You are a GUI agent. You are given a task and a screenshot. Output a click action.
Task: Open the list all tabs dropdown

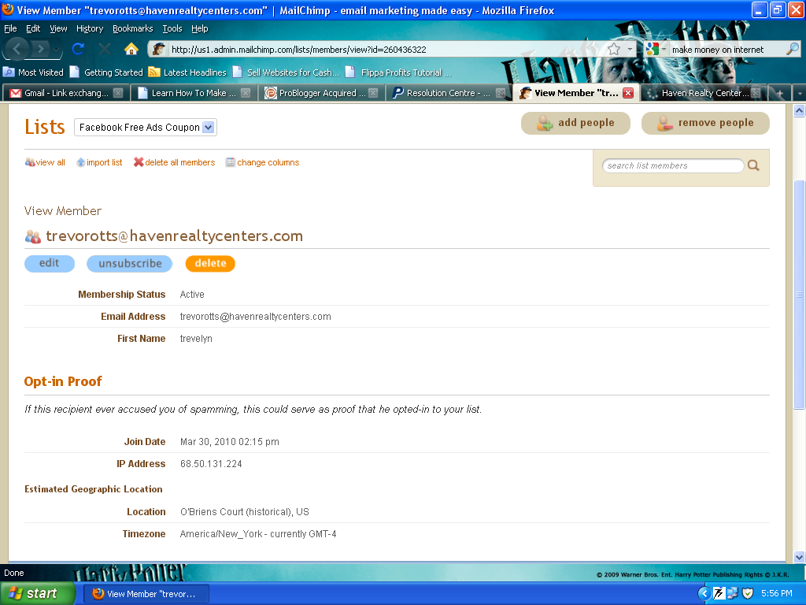point(799,93)
